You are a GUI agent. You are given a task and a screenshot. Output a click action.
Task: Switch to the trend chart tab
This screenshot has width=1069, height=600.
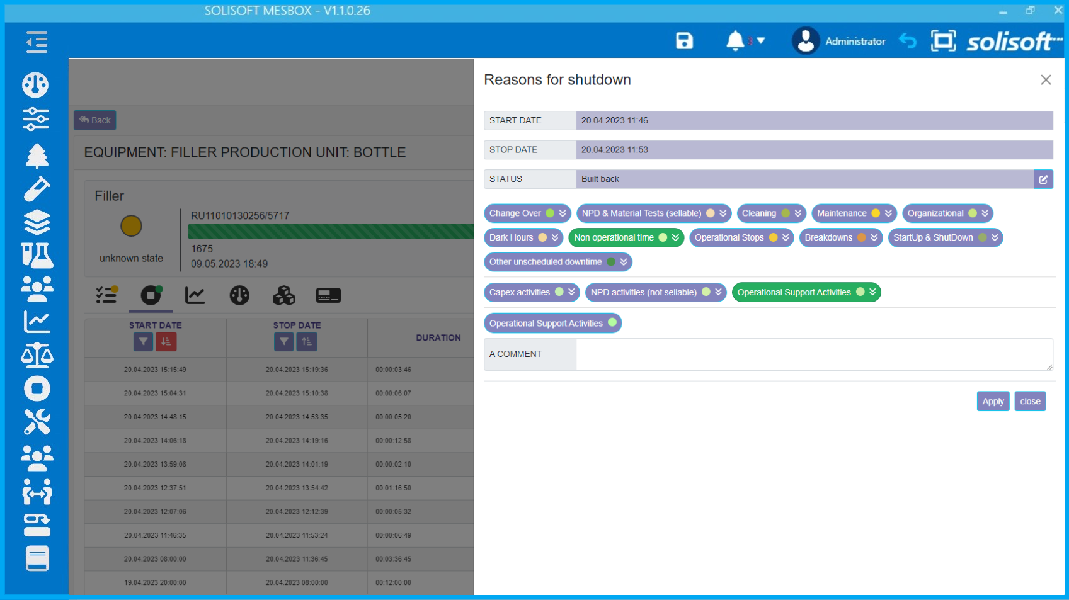click(195, 295)
